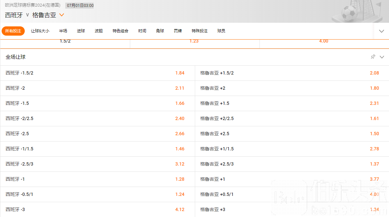This screenshot has width=389, height=217.
Task: Select the 特色组合 tab
Action: click(120, 31)
